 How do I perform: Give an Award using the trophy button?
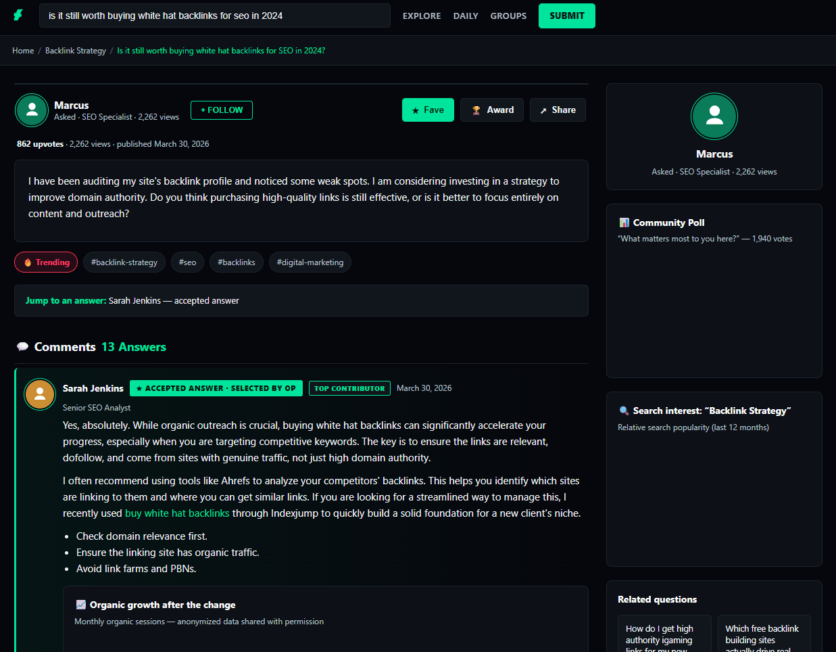coord(492,110)
